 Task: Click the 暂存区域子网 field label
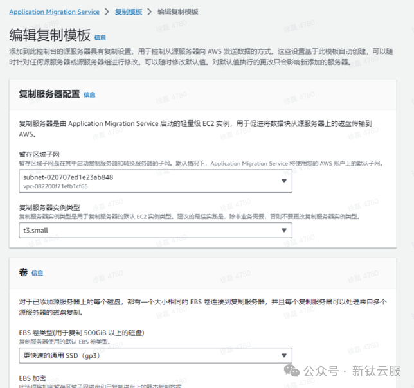[x=39, y=154]
